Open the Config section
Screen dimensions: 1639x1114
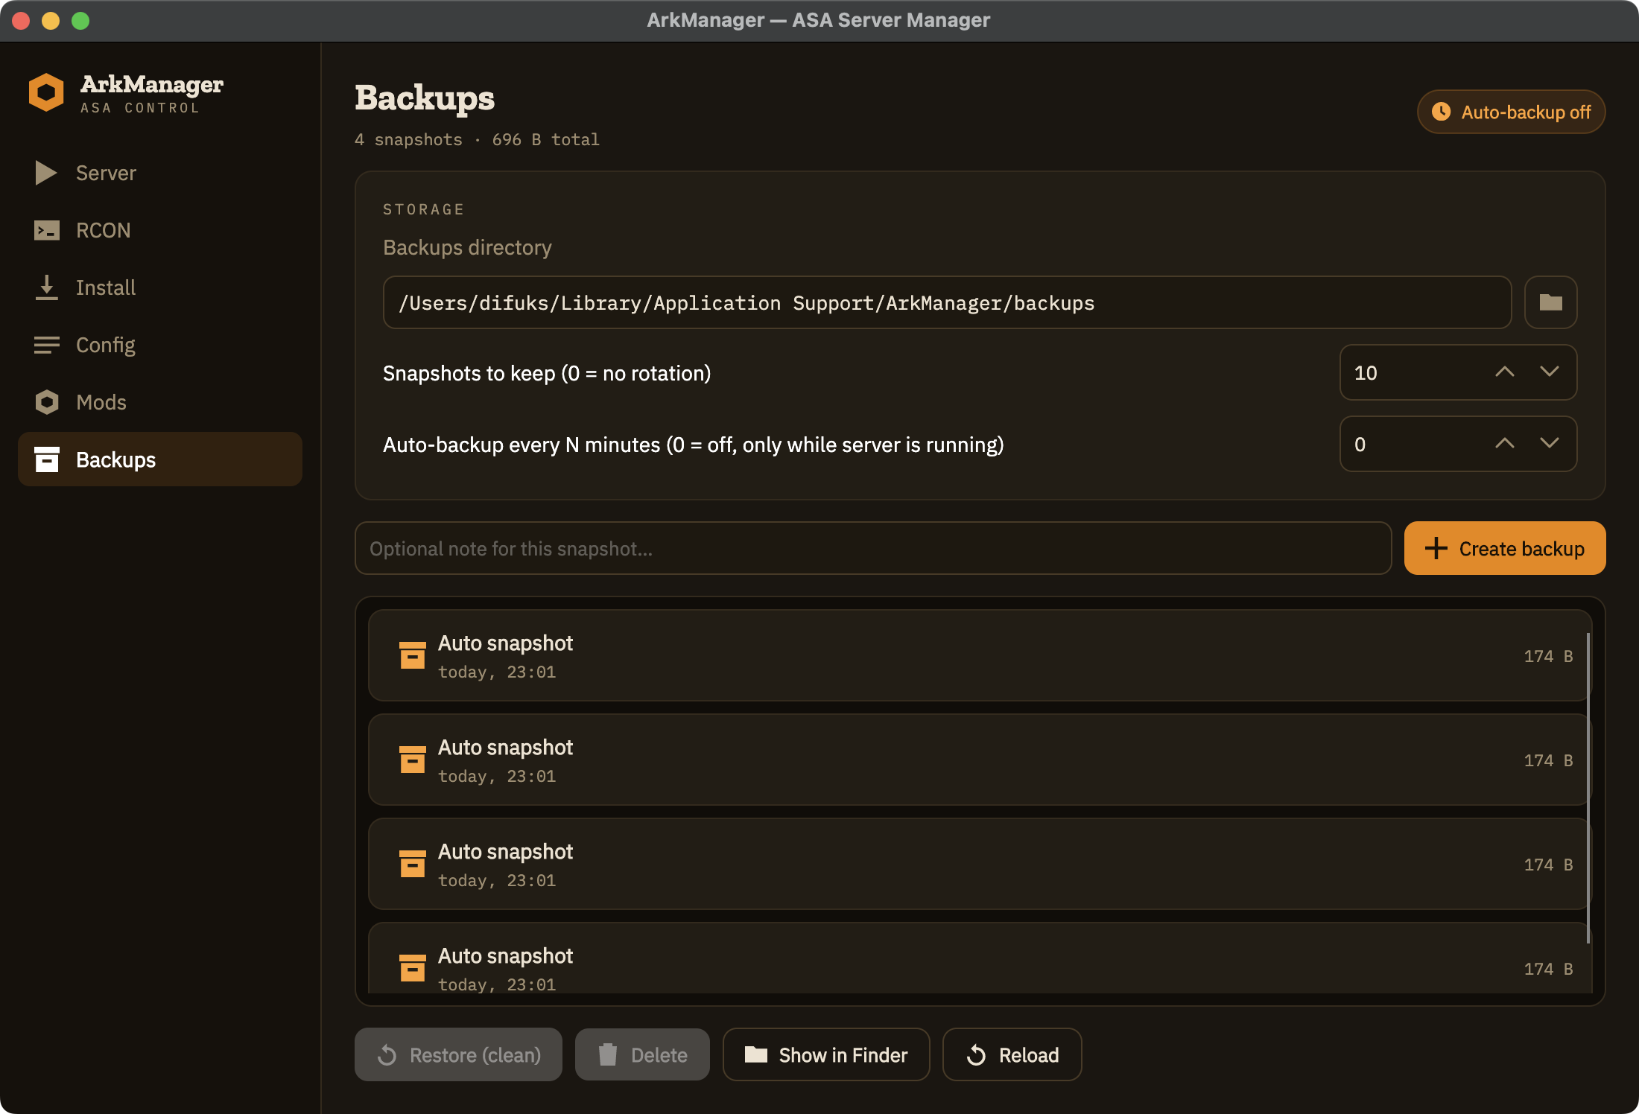[x=159, y=345]
